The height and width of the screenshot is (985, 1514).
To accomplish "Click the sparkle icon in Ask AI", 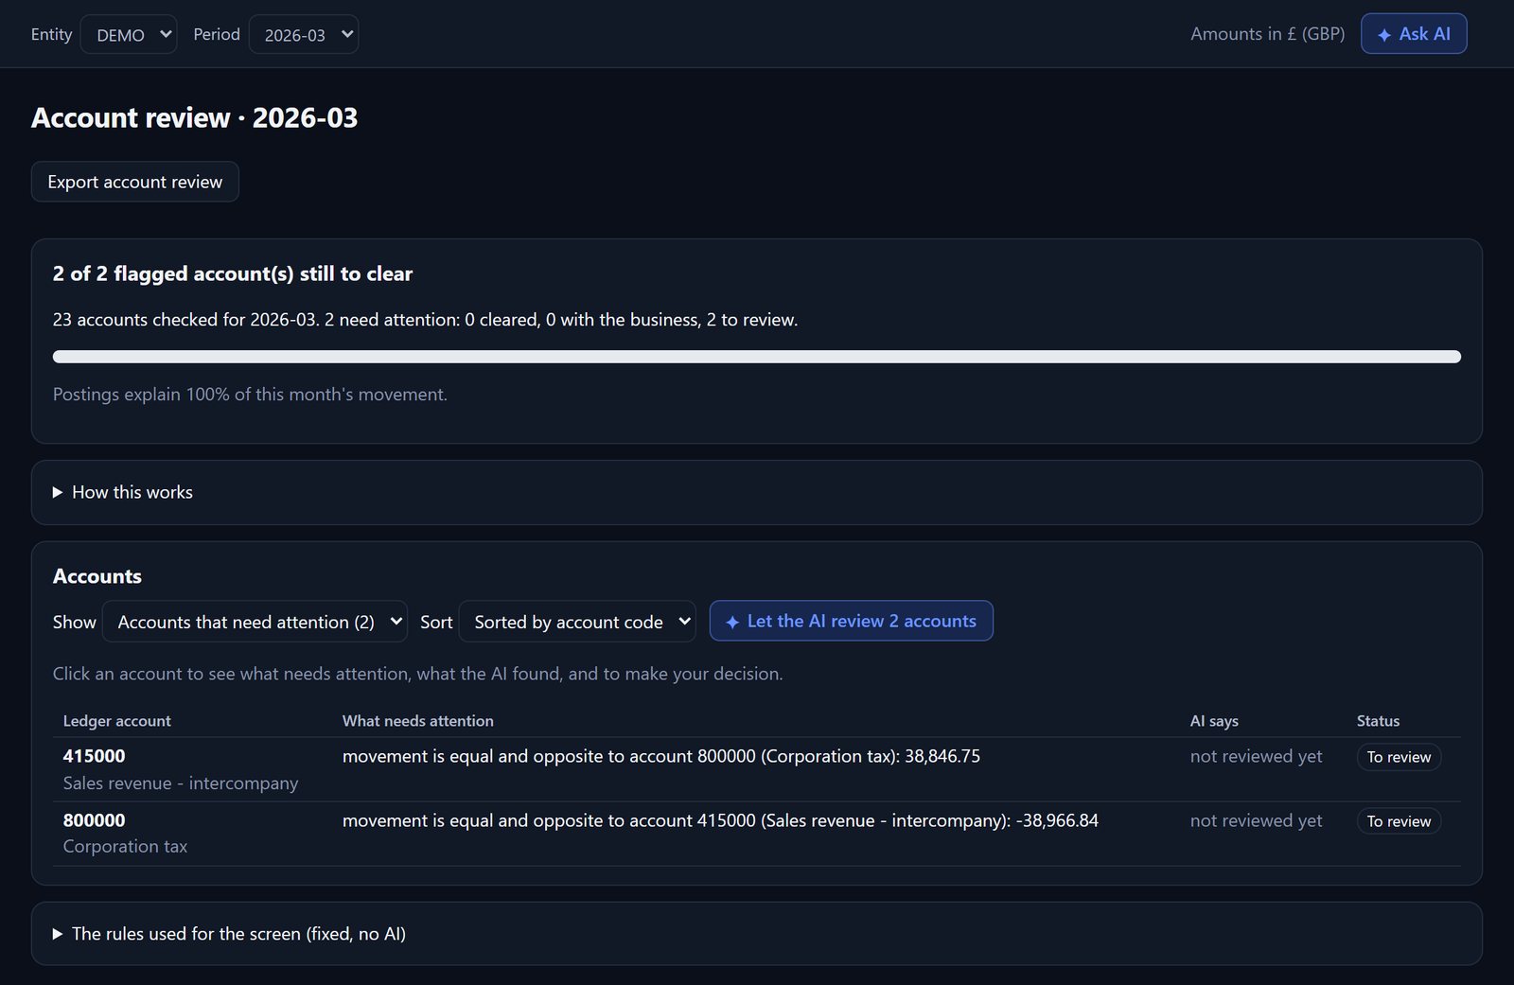I will (x=1384, y=35).
